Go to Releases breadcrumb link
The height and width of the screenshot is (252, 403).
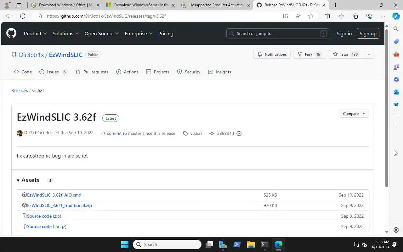coord(20,90)
